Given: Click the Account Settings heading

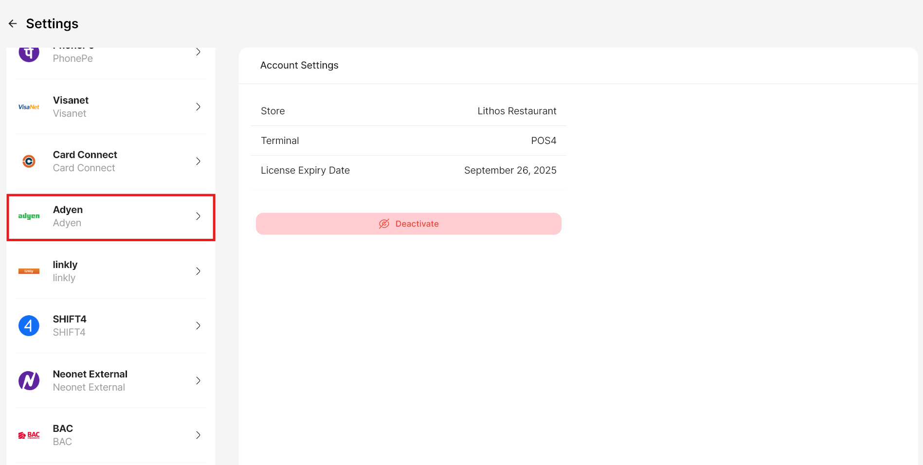Looking at the screenshot, I should pos(299,65).
